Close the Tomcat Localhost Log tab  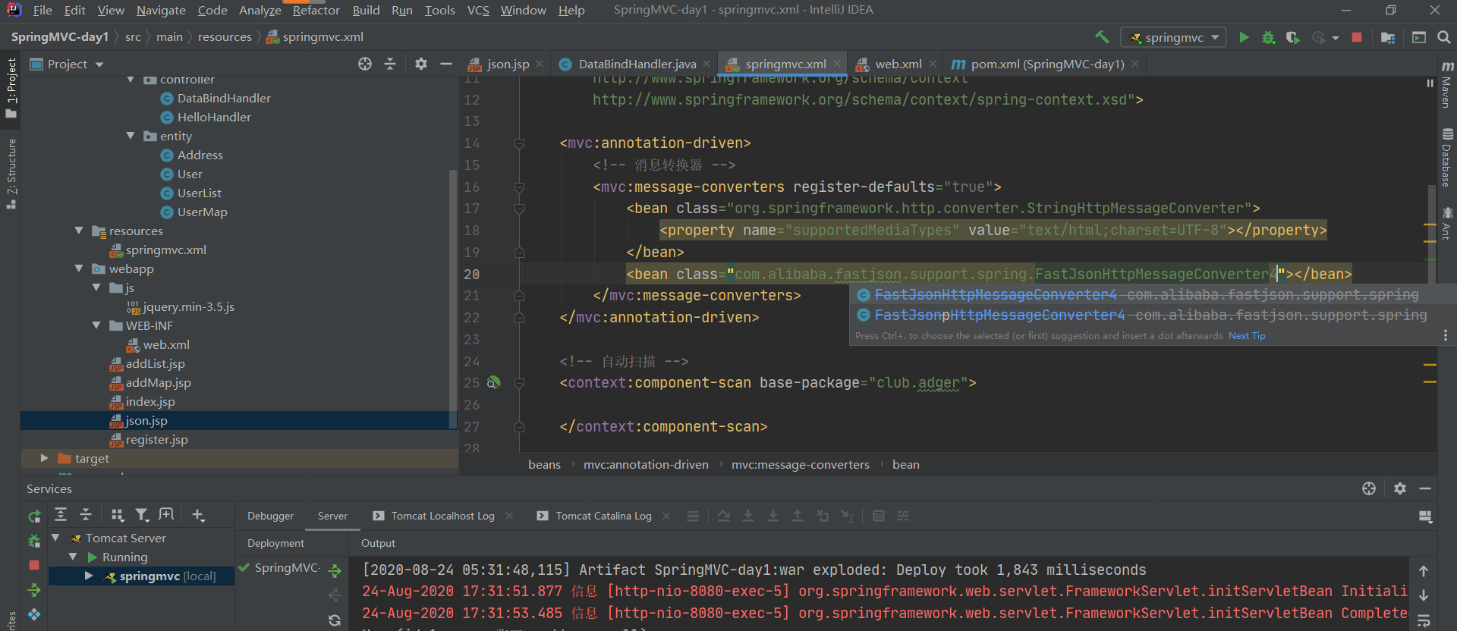pos(509,516)
